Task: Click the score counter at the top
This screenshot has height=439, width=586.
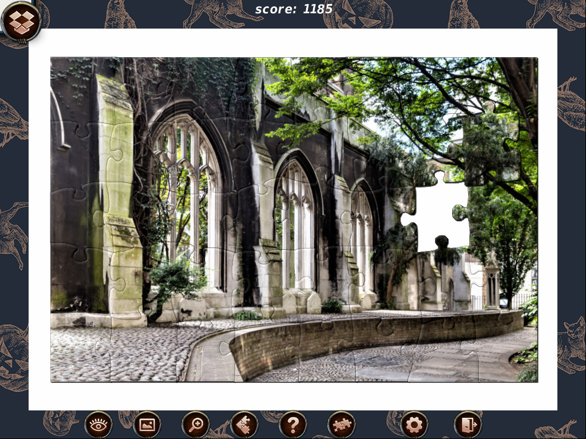Action: [x=294, y=9]
